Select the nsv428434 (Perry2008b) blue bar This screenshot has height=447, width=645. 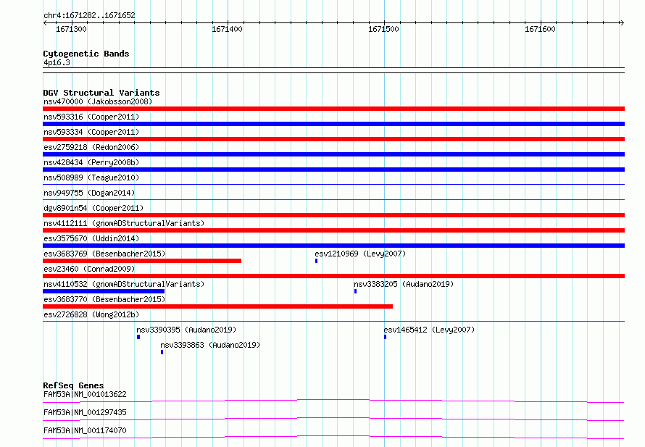tap(333, 170)
